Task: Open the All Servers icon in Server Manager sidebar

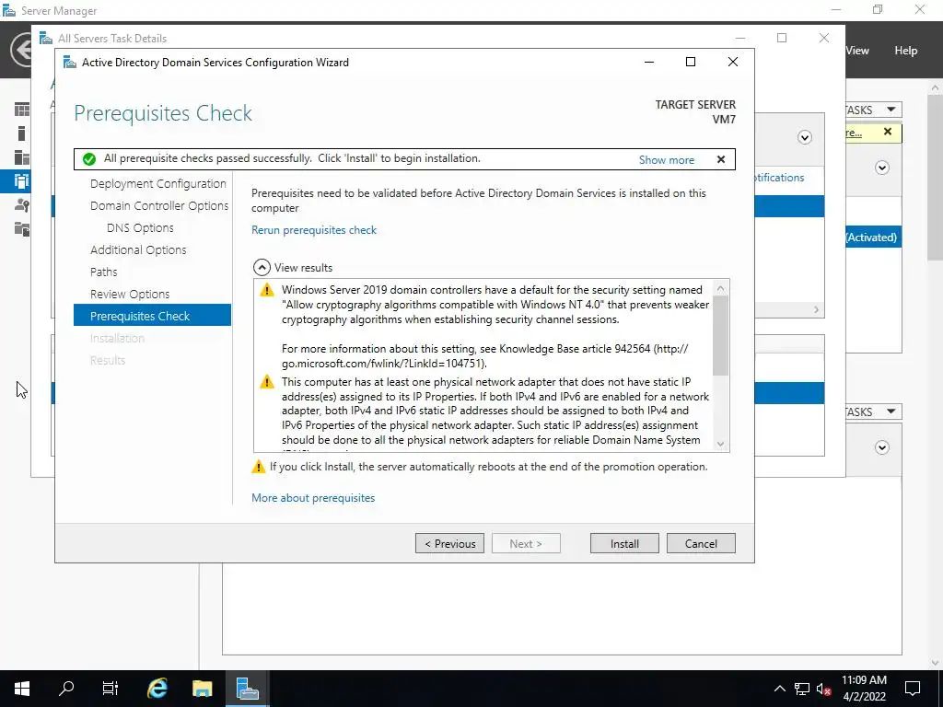Action: pos(22,157)
